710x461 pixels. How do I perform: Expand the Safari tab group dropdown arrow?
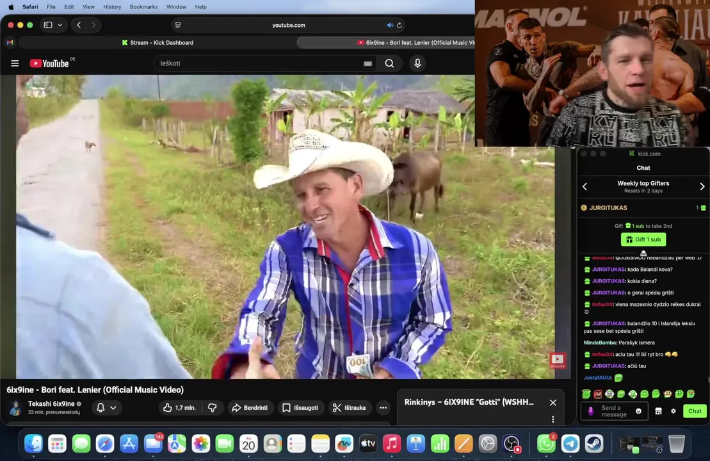60,25
